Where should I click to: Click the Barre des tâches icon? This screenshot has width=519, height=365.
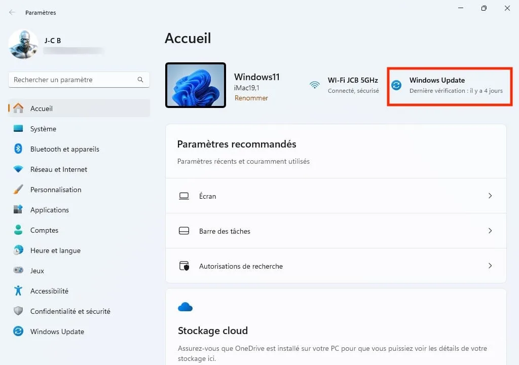tap(183, 231)
